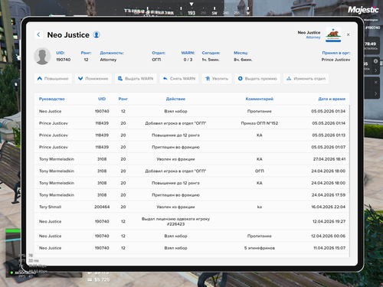This screenshot has width=383, height=287.
Task: Click the Повышение promote button
Action: pyautogui.click(x=53, y=79)
